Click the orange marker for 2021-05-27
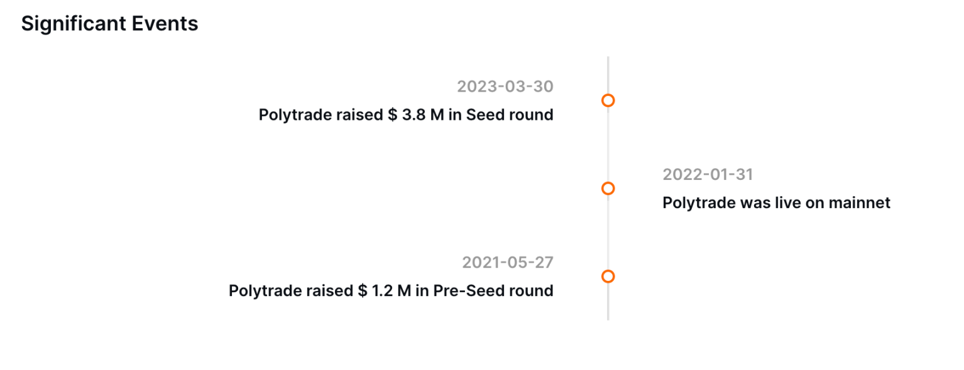 (608, 276)
